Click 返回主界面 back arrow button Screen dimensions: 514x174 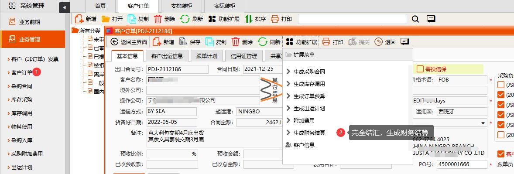[x=114, y=42]
